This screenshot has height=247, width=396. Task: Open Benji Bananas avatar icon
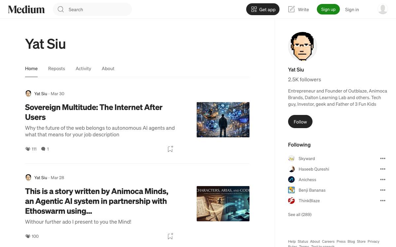(291, 190)
